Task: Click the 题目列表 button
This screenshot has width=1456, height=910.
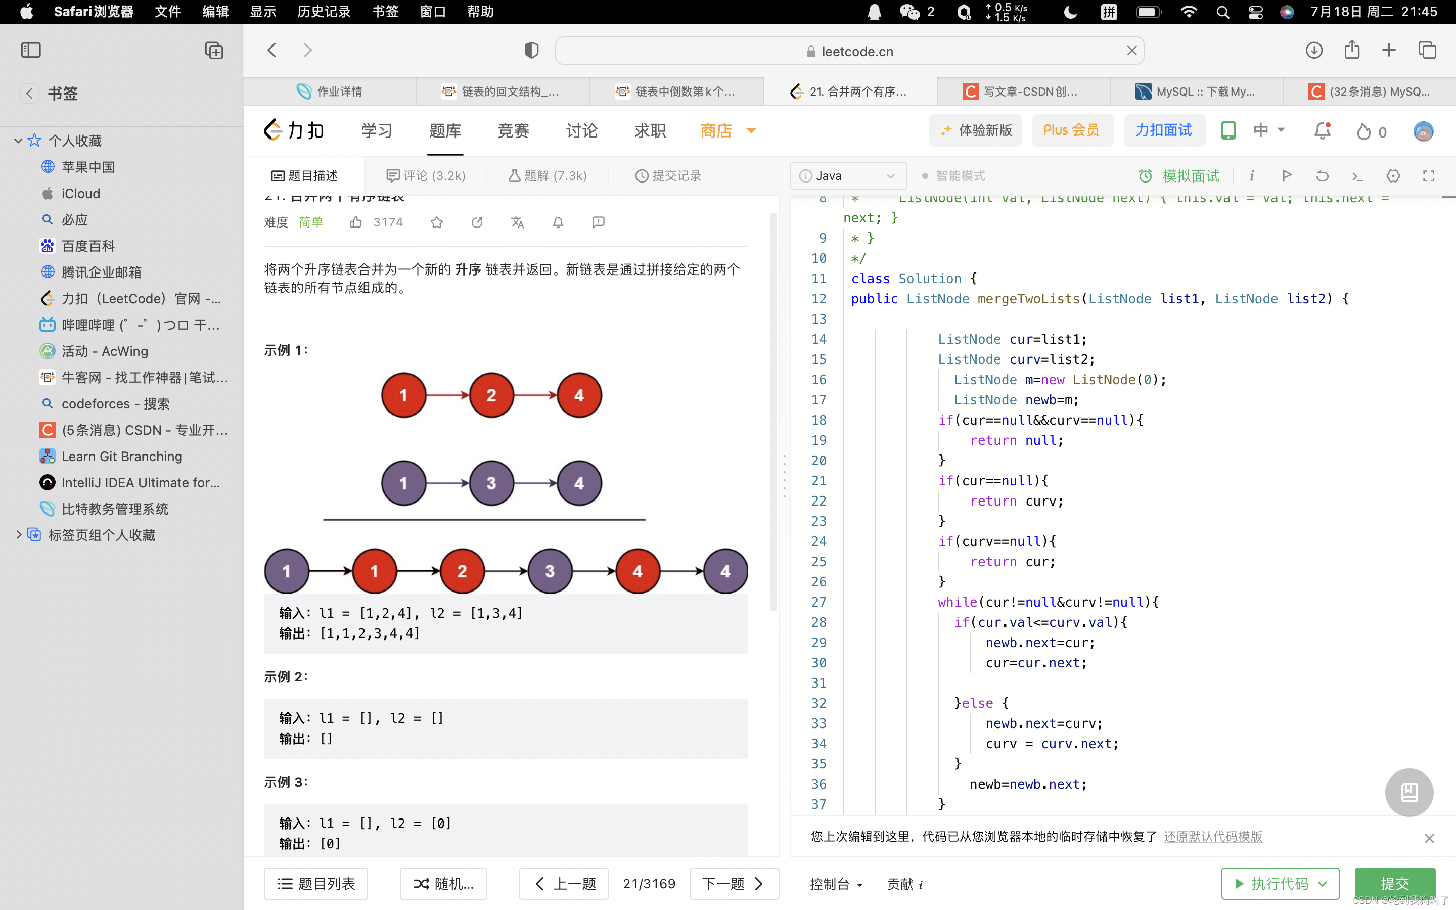Action: coord(316,884)
